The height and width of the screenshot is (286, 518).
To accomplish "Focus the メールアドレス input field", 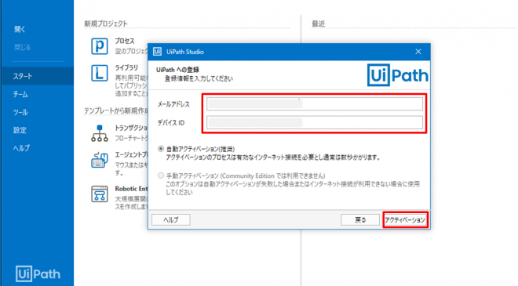I will pos(315,104).
